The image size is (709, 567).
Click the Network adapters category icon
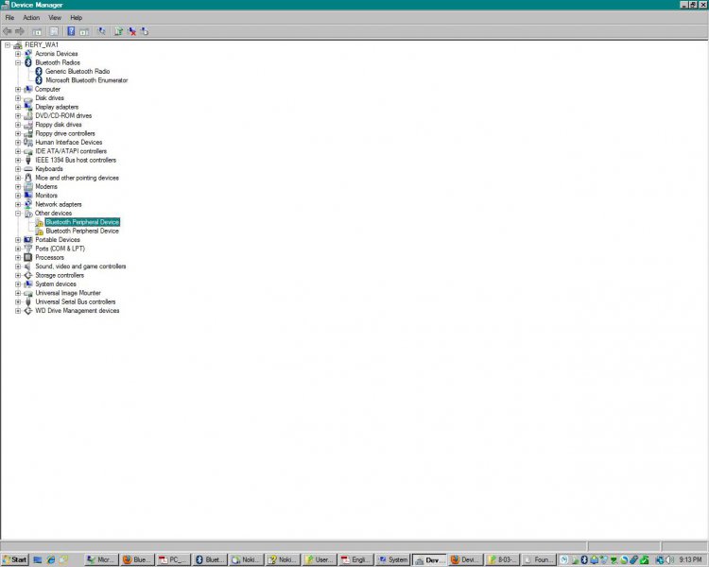[28, 204]
